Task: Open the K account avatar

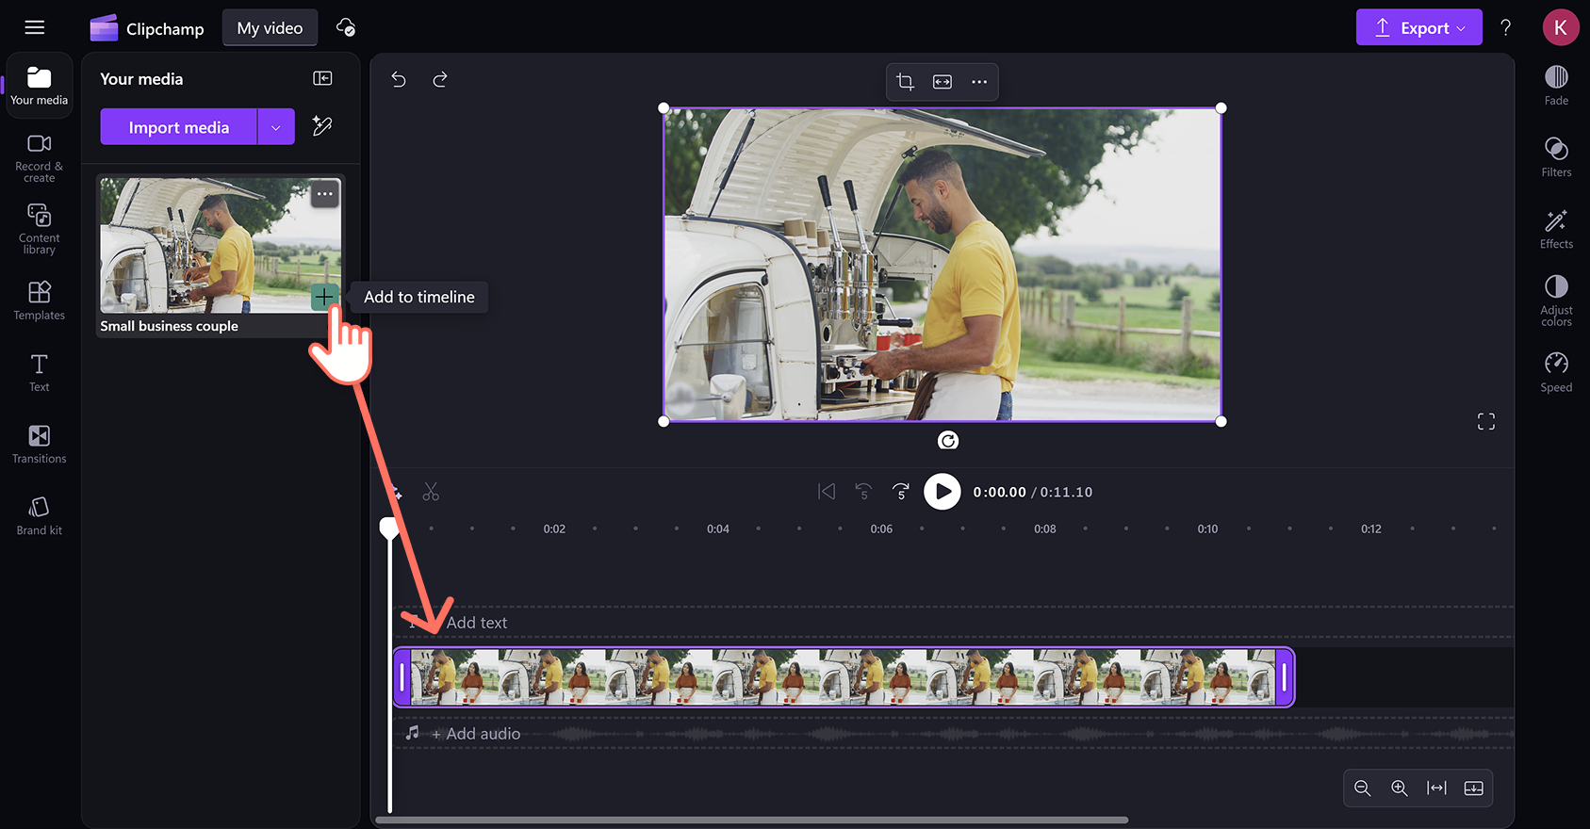Action: click(1560, 27)
